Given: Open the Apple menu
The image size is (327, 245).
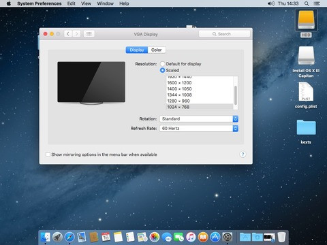Looking at the screenshot, I should click(9, 3).
